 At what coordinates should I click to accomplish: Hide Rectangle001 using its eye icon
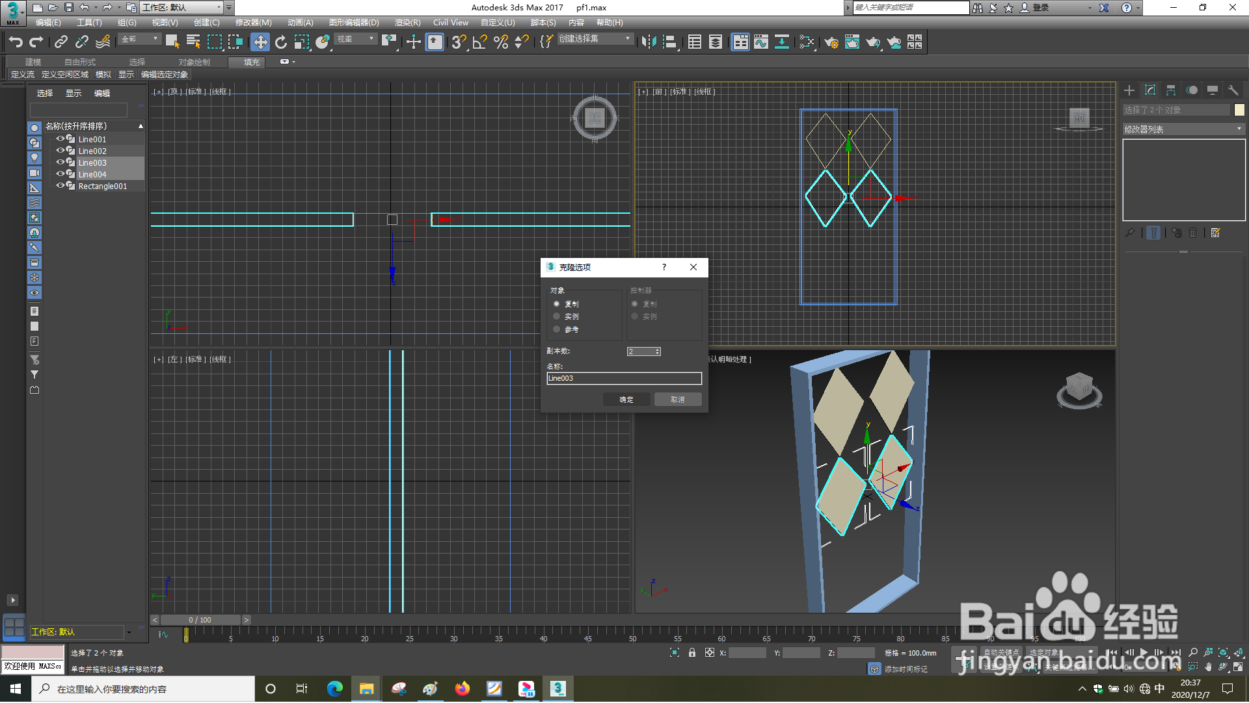[x=60, y=186]
